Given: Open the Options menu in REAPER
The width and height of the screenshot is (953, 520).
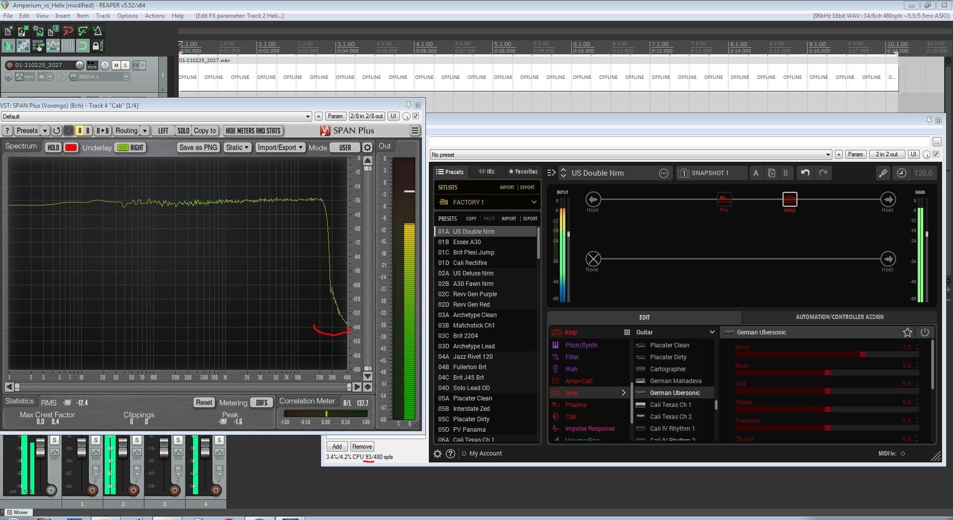Looking at the screenshot, I should pyautogui.click(x=128, y=16).
